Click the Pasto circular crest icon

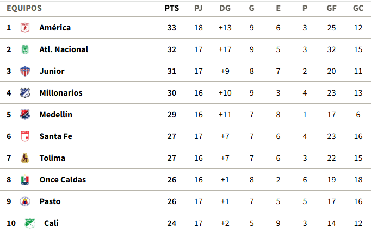point(25,201)
